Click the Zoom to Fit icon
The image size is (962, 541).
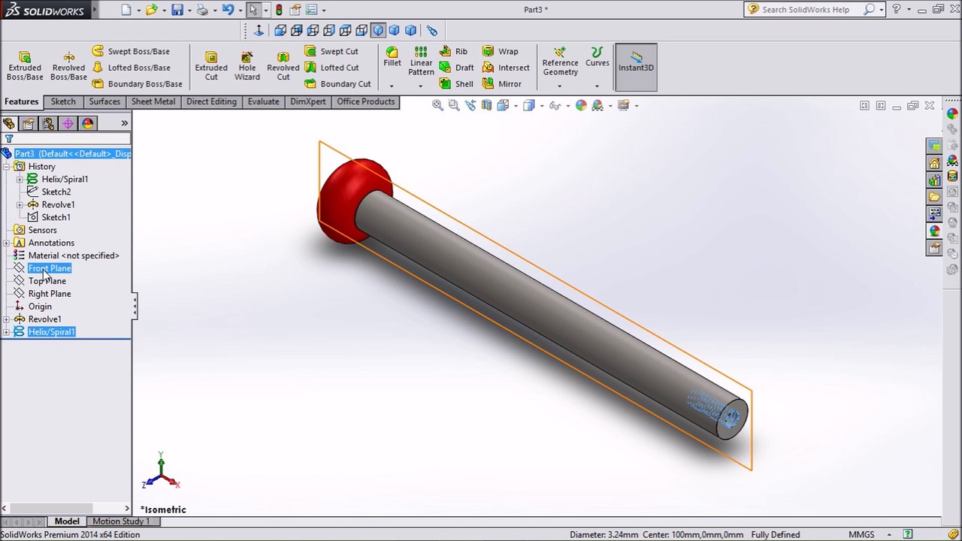[x=437, y=105]
